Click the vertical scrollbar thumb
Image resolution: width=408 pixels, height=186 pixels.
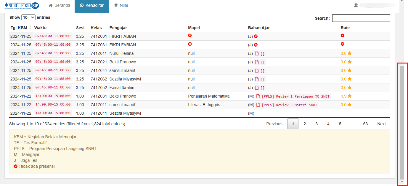402,122
